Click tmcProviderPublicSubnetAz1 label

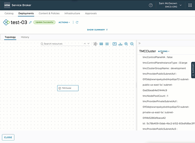coord(159,74)
